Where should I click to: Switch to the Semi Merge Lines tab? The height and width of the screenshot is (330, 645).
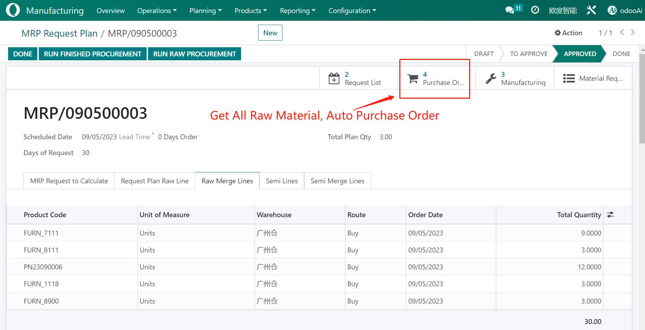point(337,181)
